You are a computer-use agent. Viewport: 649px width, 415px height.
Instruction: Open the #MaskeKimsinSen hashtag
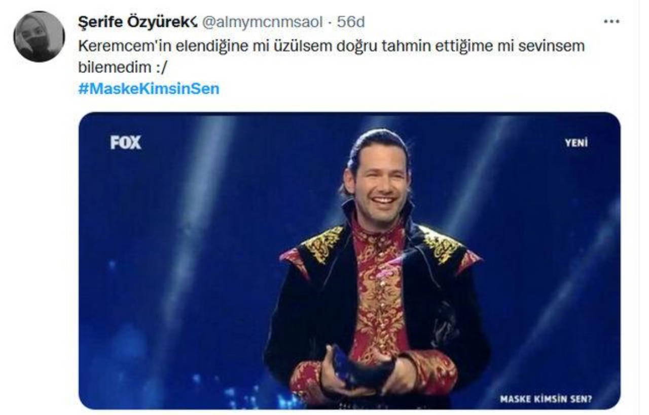point(149,89)
